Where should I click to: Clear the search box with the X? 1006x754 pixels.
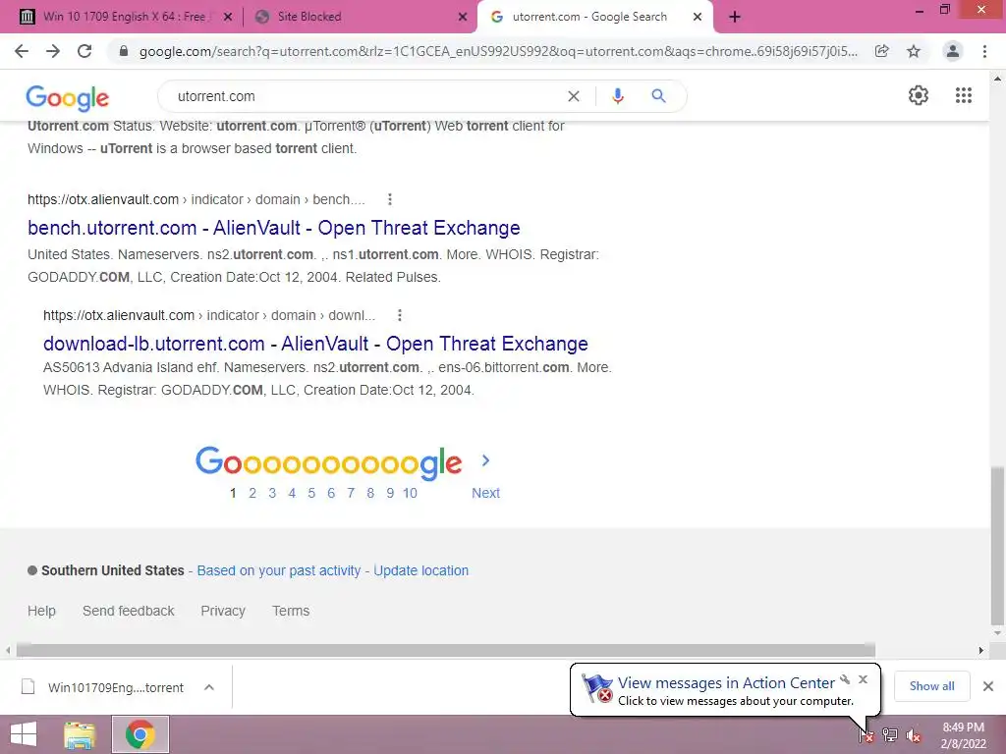(574, 96)
